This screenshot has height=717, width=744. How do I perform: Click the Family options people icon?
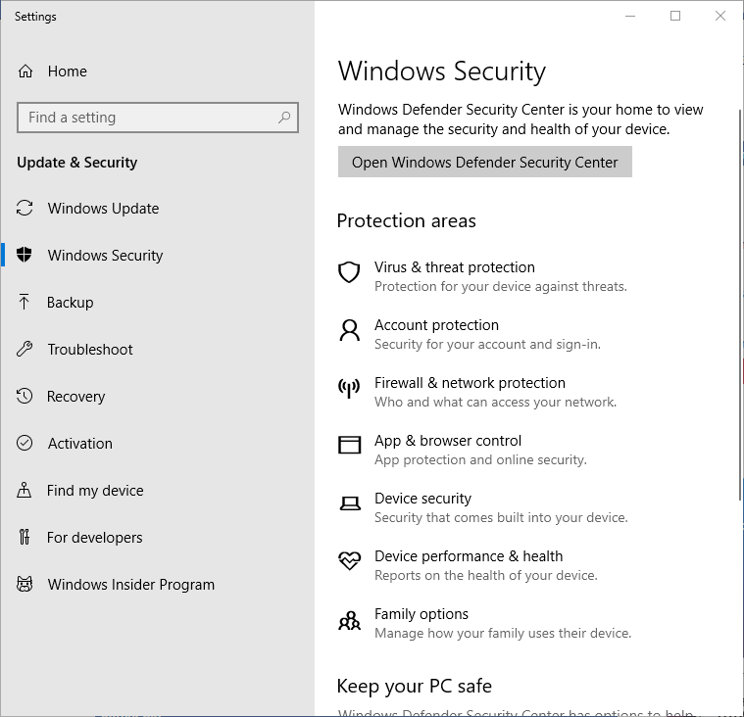(x=350, y=620)
